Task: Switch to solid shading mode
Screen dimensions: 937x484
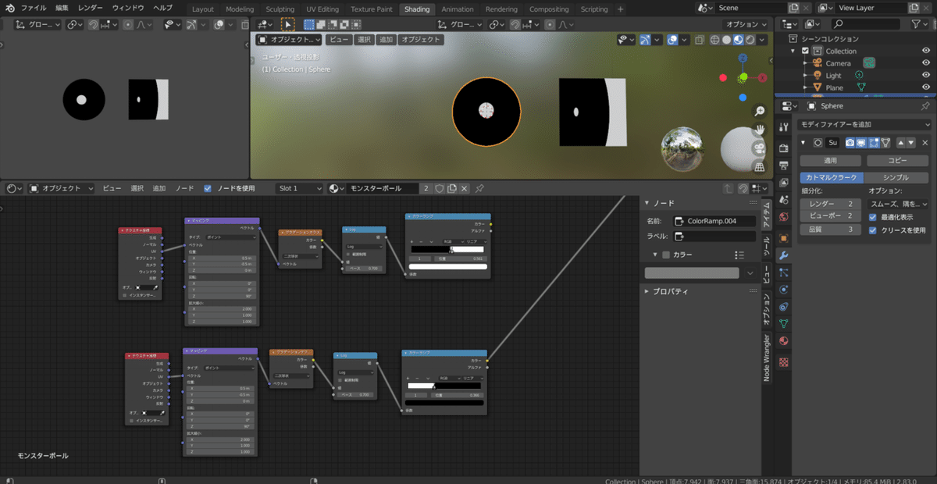Action: click(727, 40)
